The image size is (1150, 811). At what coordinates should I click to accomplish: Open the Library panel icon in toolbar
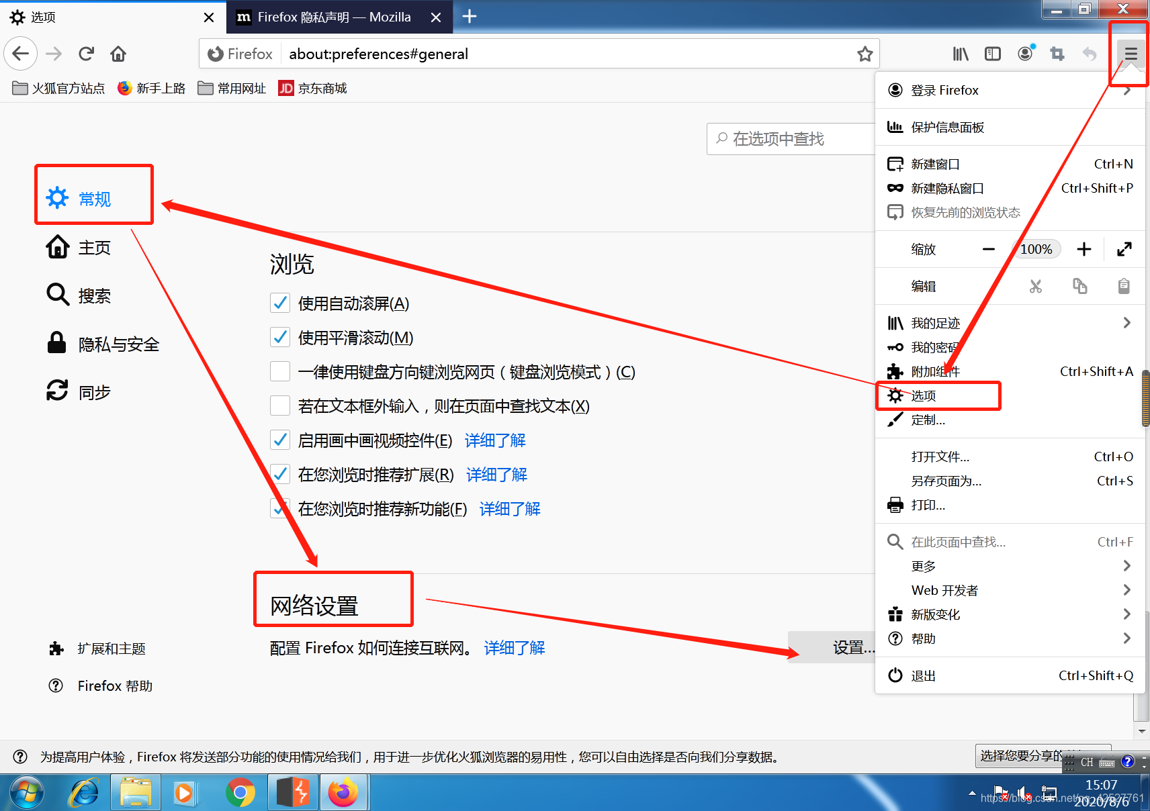pos(960,54)
